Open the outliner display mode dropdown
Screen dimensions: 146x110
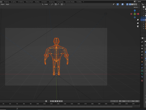coord(143,4)
